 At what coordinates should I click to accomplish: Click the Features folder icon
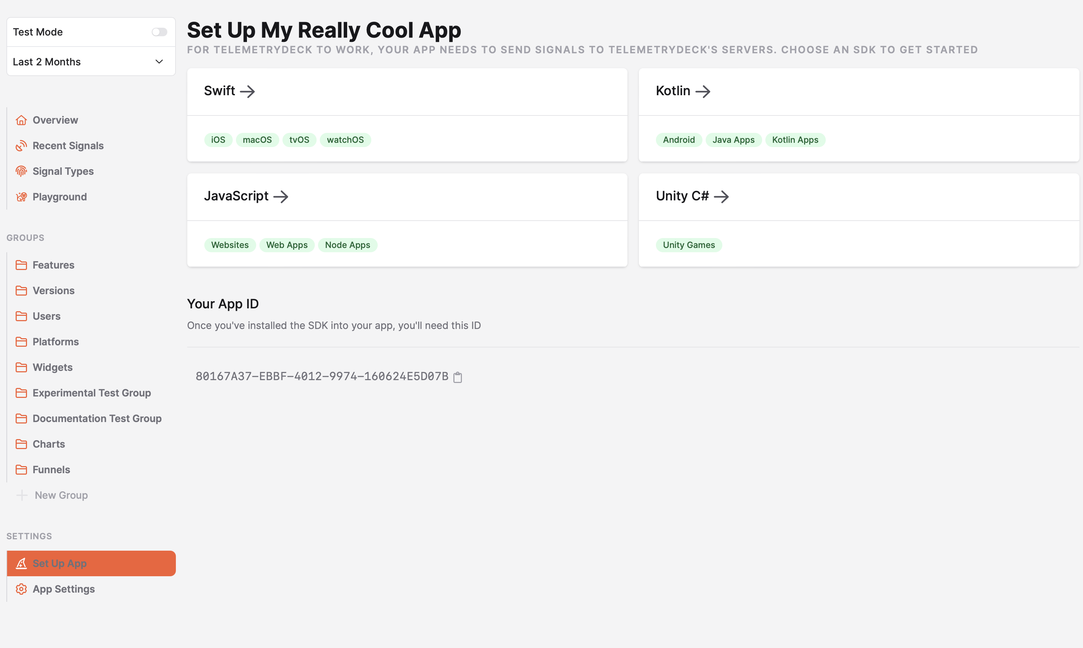pyautogui.click(x=21, y=265)
